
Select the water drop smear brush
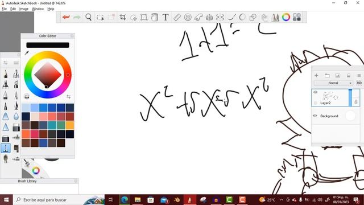click(x=16, y=116)
